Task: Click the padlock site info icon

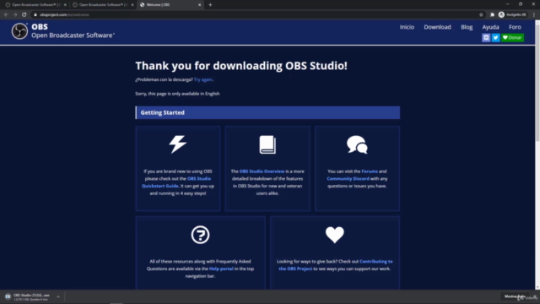Action: point(35,15)
